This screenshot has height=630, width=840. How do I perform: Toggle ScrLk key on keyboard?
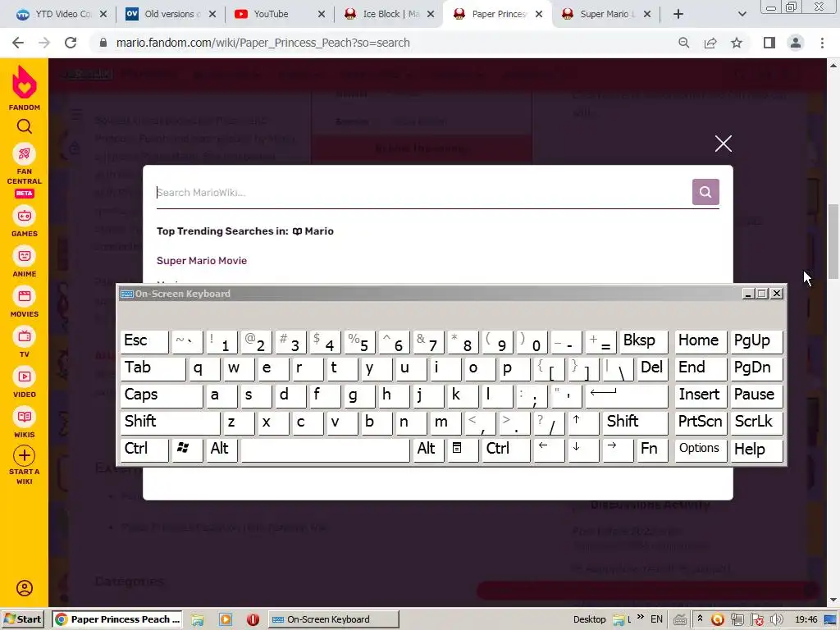pos(756,422)
